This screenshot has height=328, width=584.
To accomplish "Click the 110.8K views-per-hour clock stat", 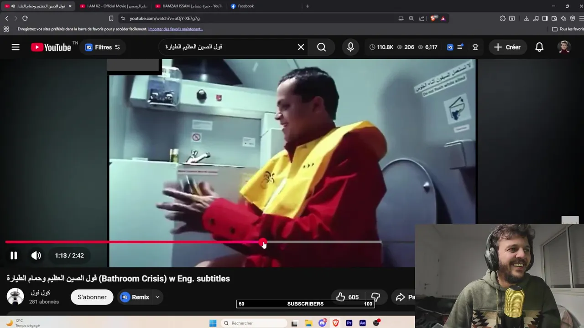I will coord(381,47).
